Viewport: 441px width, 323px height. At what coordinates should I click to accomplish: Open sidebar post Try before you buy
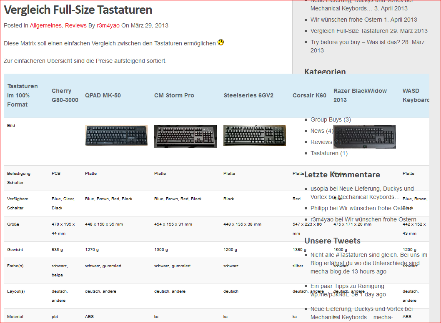click(367, 46)
